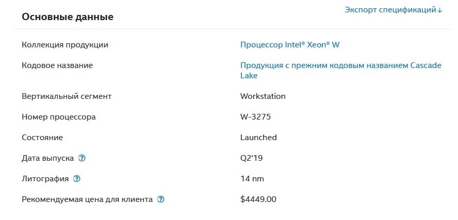458x220 pixels.
Task: Click the Основные данные section heading
Action: point(68,17)
